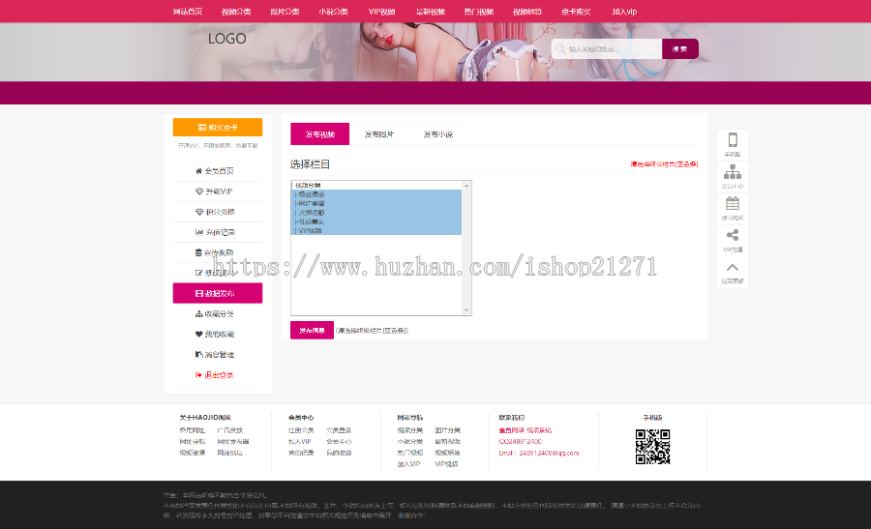The width and height of the screenshot is (871, 529).
Task: Select the first 视频分类 row in listbox
Action: [376, 186]
